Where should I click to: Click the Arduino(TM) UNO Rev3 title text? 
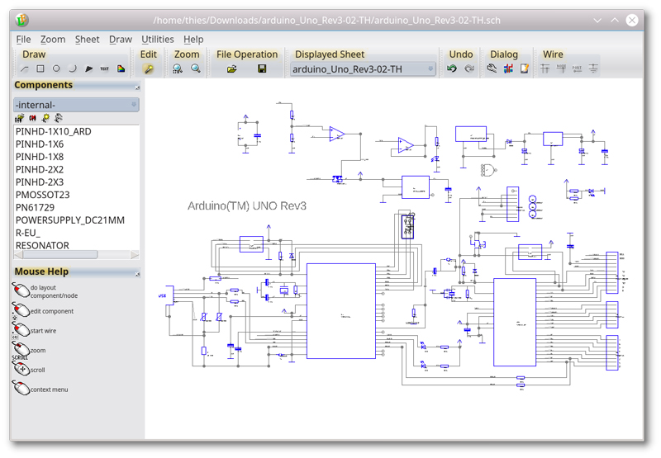click(x=246, y=205)
